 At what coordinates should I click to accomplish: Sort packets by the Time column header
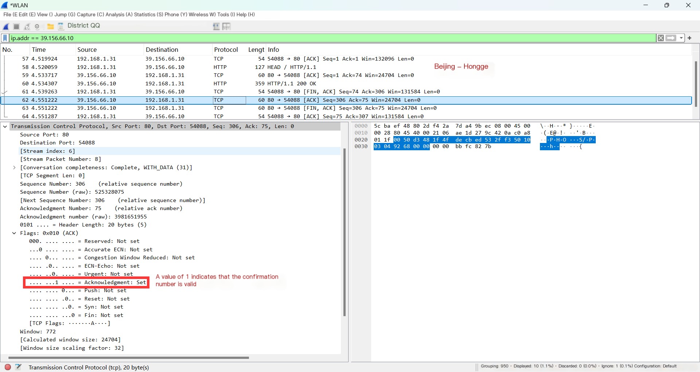coord(52,50)
